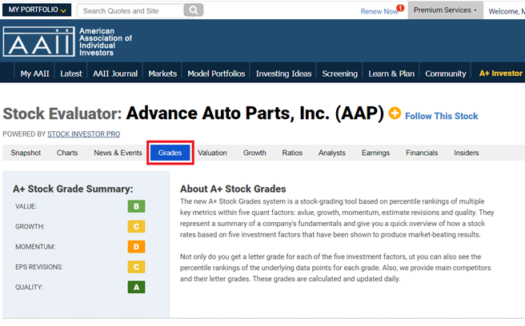Switch to the Charts tab
The image size is (525, 326).
click(x=67, y=153)
